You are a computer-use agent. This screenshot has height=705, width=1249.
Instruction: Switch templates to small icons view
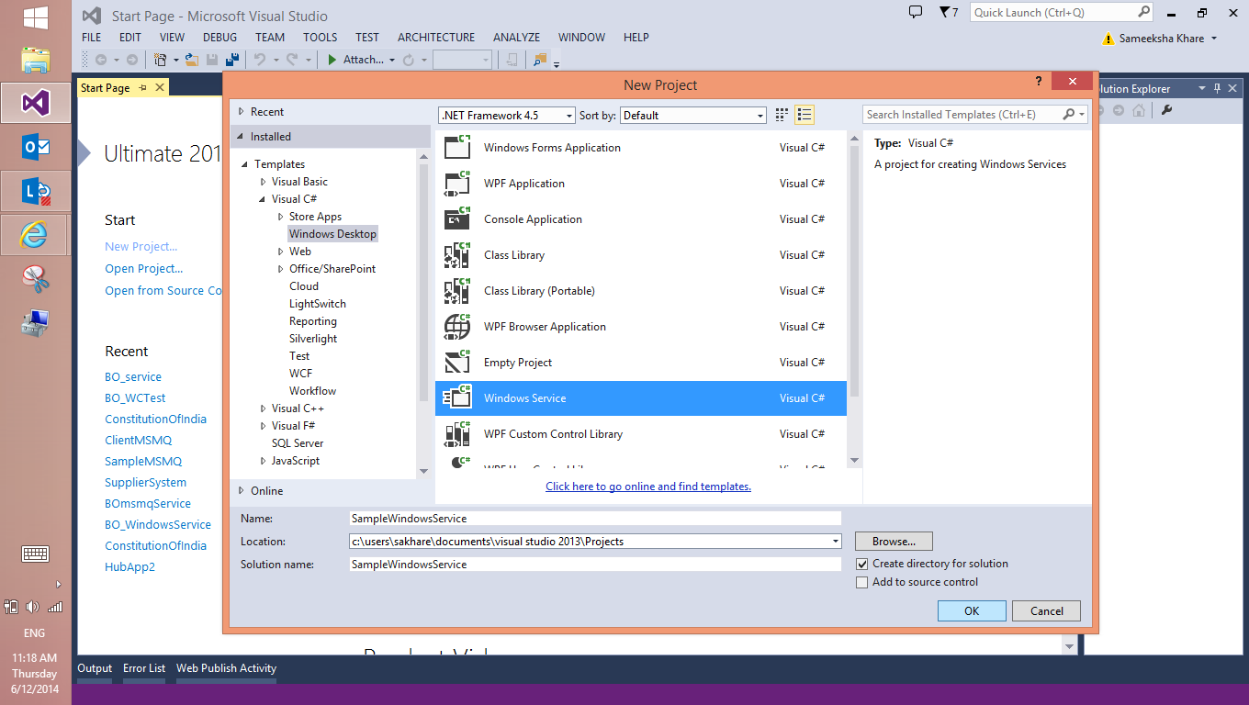pos(781,114)
